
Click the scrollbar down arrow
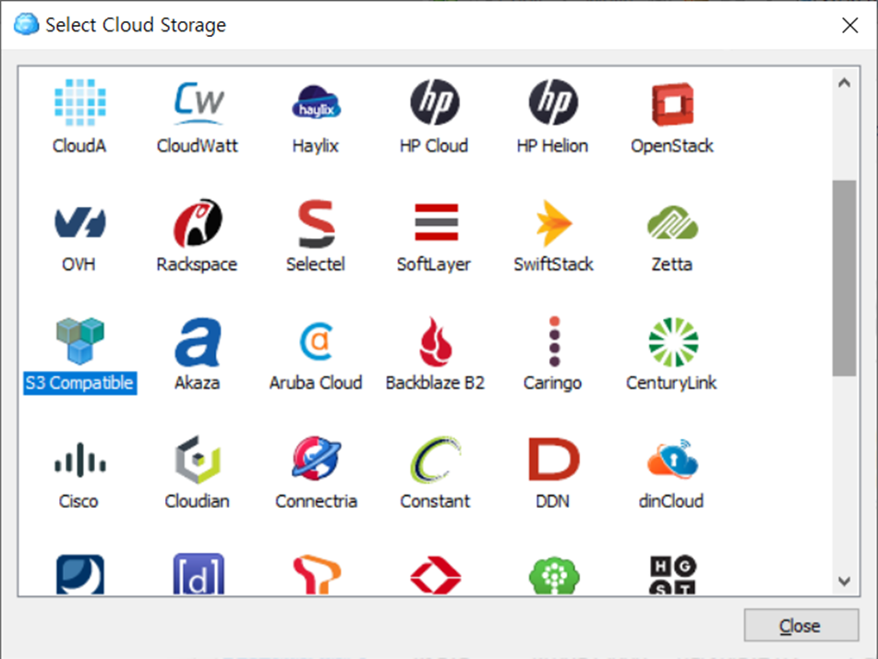(x=844, y=581)
